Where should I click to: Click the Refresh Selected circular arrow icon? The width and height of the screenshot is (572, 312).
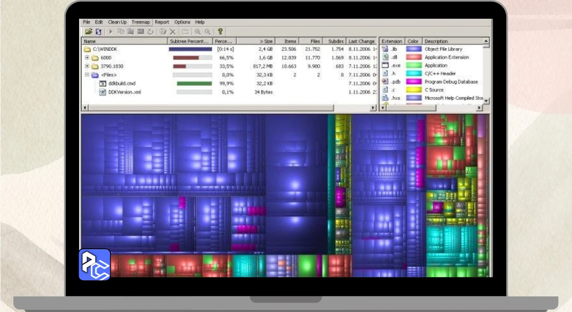151,32
